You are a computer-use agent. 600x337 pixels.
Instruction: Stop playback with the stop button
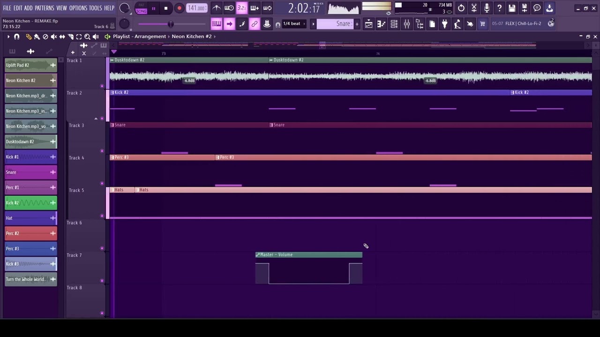tap(166, 8)
